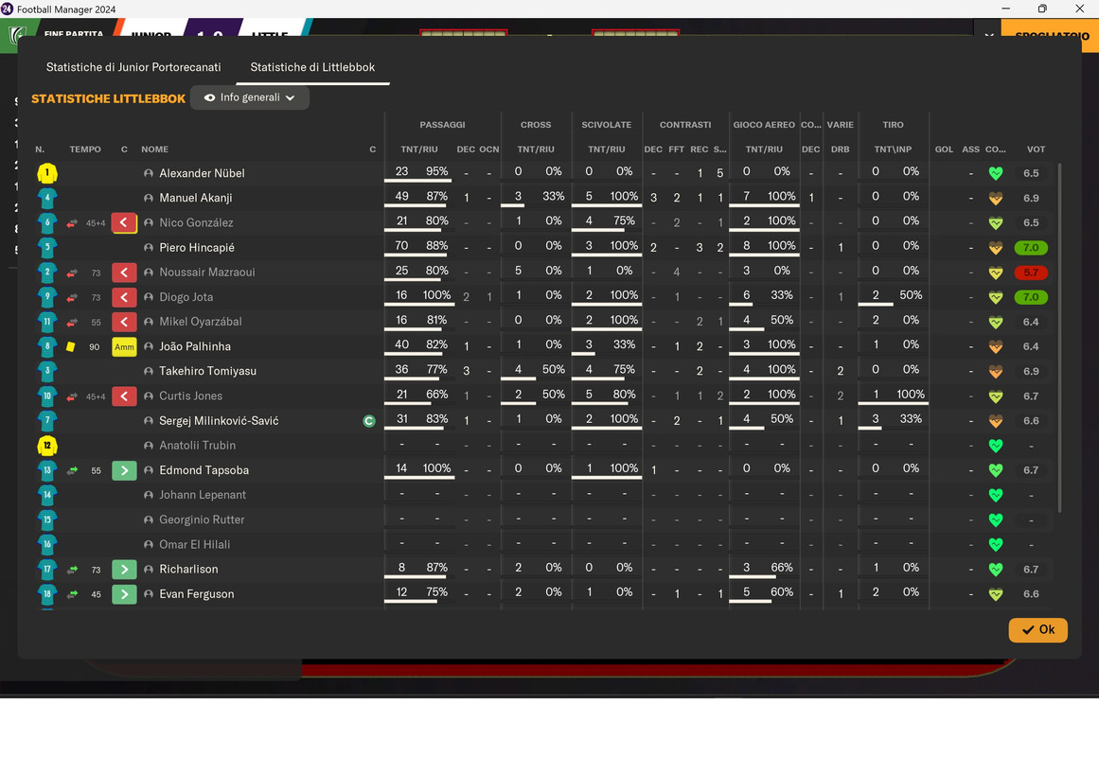The image size is (1099, 757).
Task: Click the Football Manager 2024 title bar icon
Action: click(7, 9)
